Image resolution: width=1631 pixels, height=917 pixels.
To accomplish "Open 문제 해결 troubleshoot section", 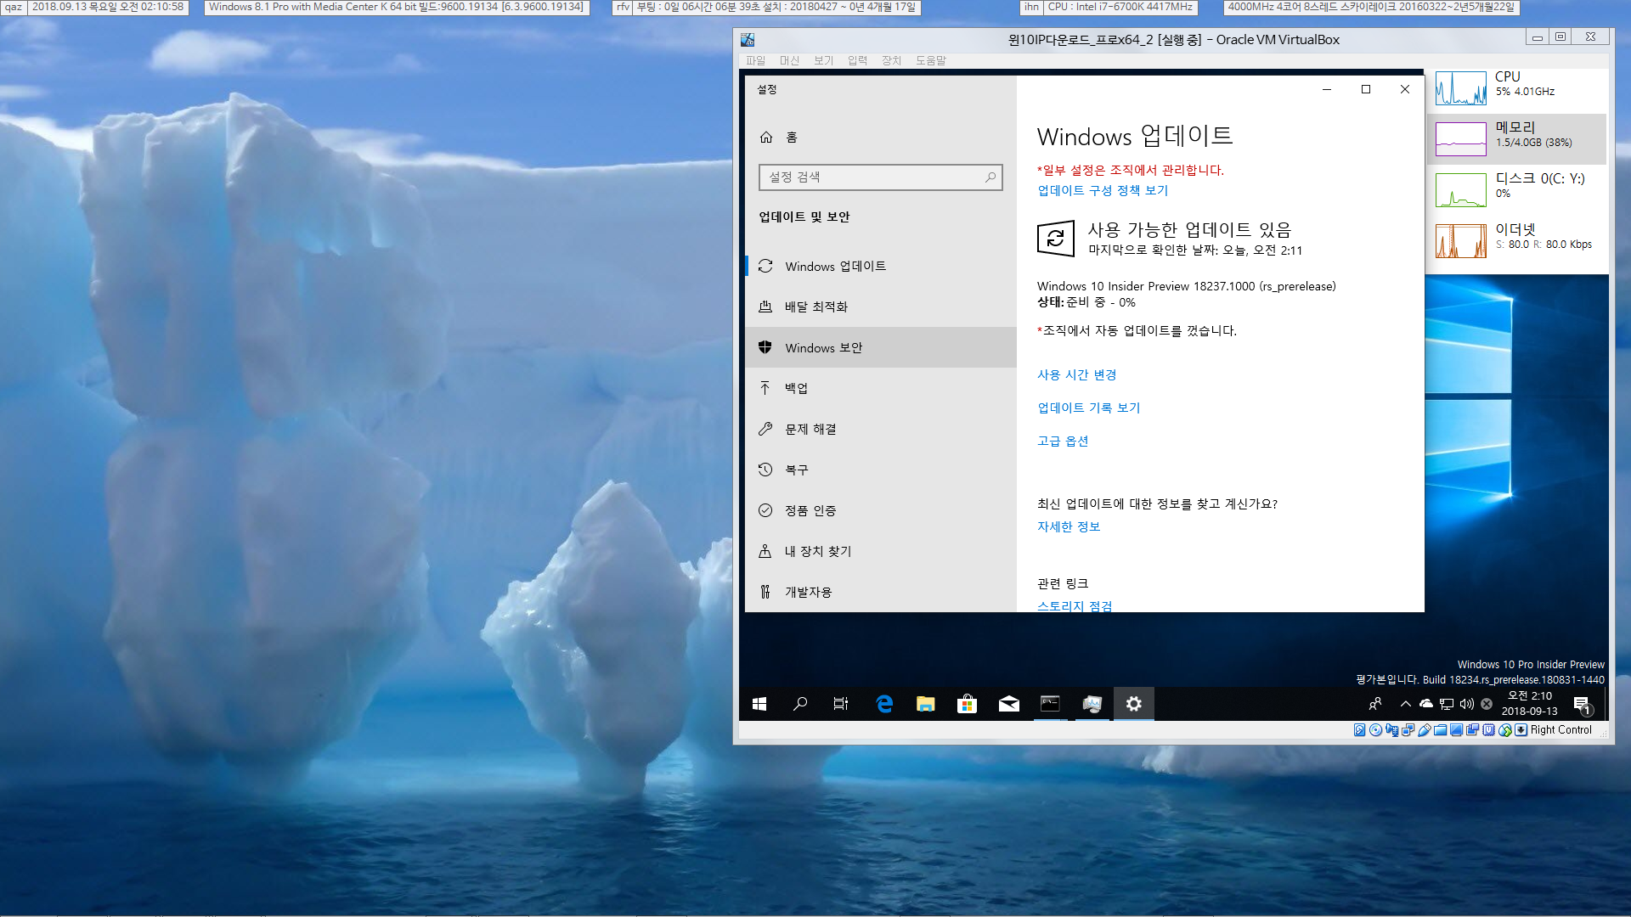I will [x=881, y=429].
